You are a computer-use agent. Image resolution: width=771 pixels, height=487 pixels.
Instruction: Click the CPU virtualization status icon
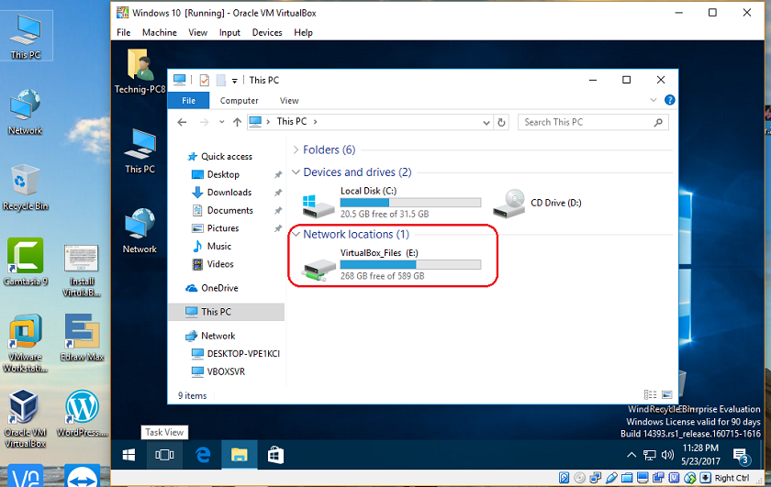click(674, 478)
